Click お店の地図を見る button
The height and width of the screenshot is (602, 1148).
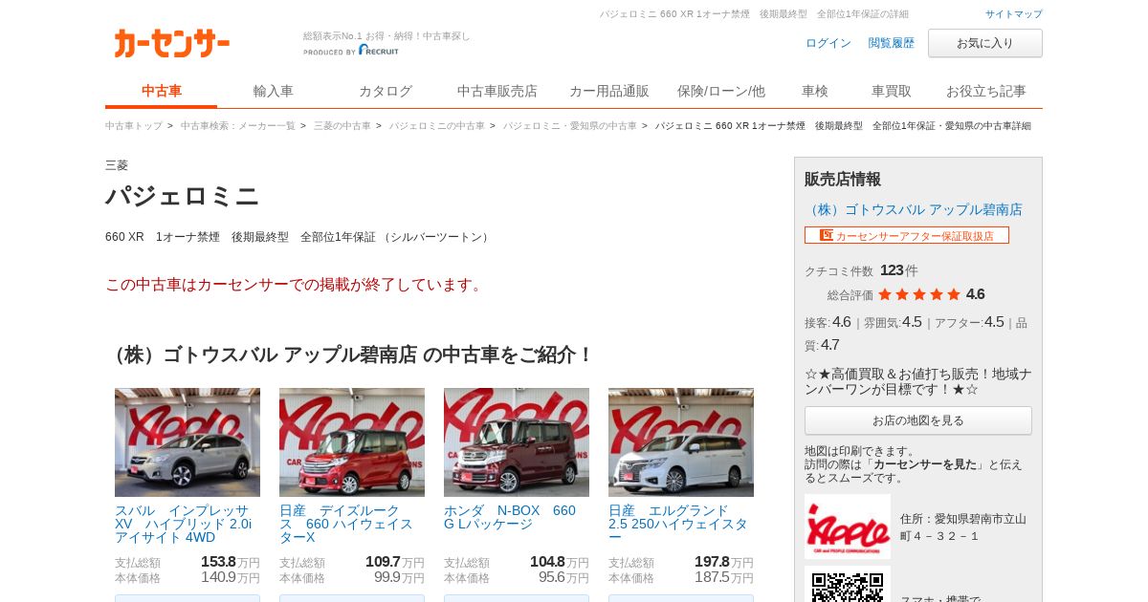coord(918,420)
